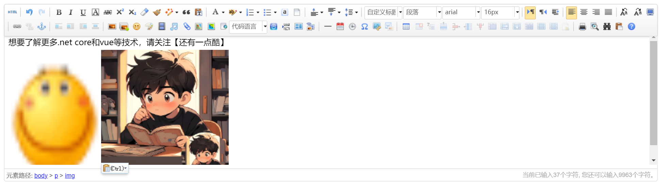Open the line height dropdown

351,12
